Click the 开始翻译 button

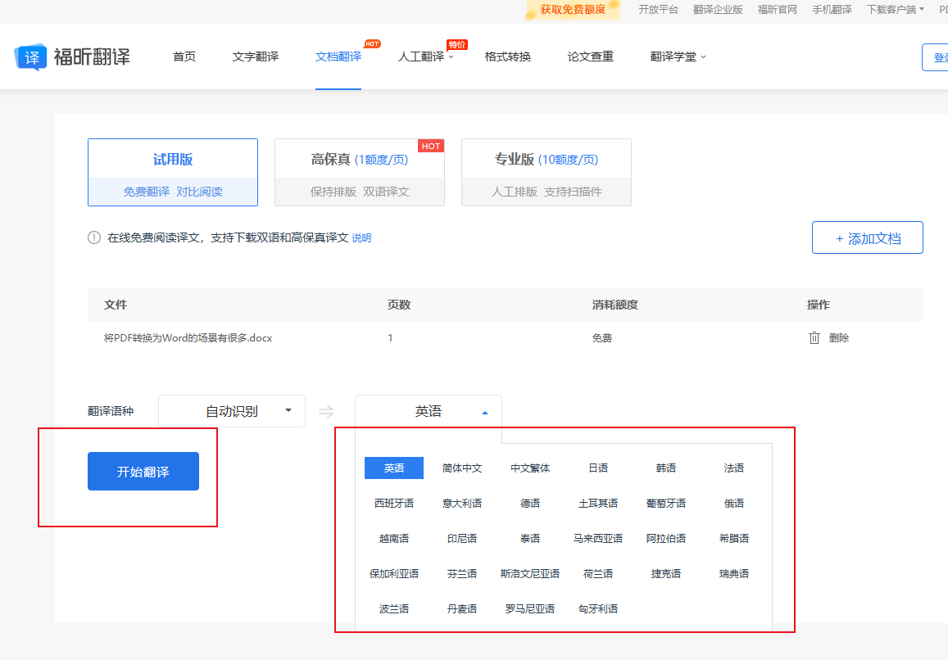pos(143,472)
